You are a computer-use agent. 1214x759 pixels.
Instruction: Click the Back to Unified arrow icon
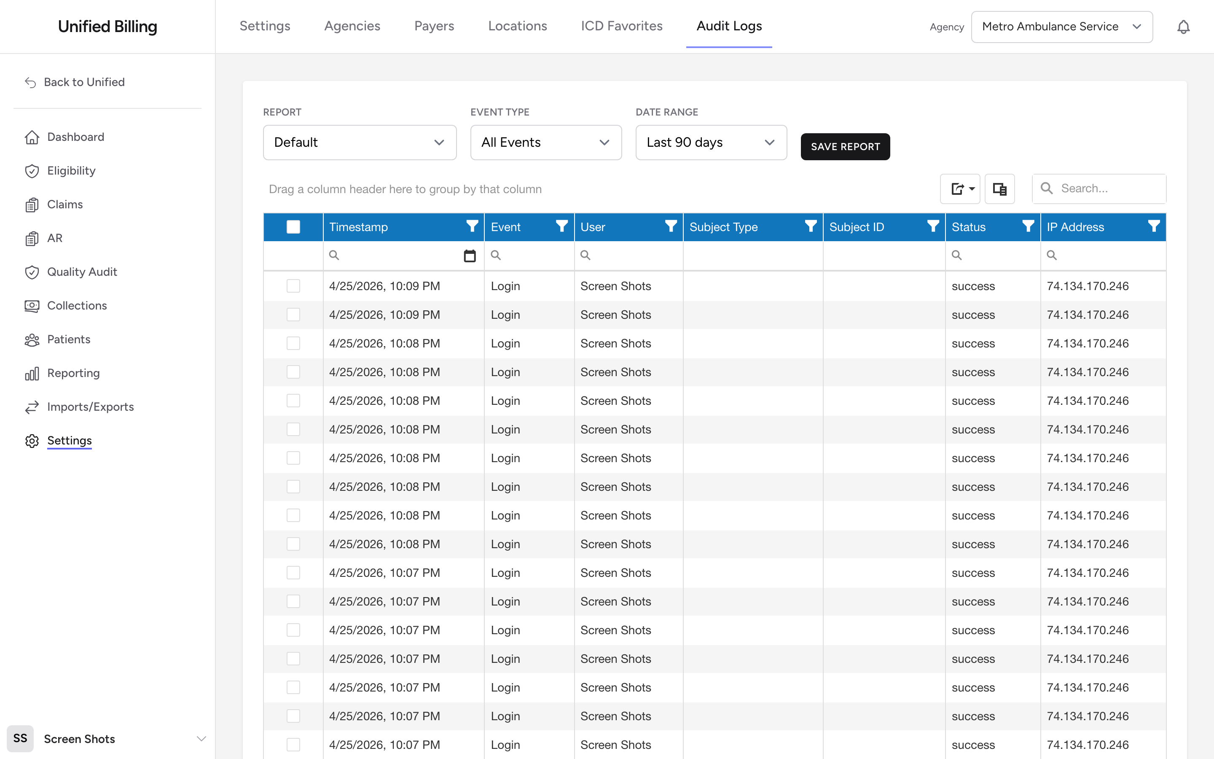pos(31,82)
